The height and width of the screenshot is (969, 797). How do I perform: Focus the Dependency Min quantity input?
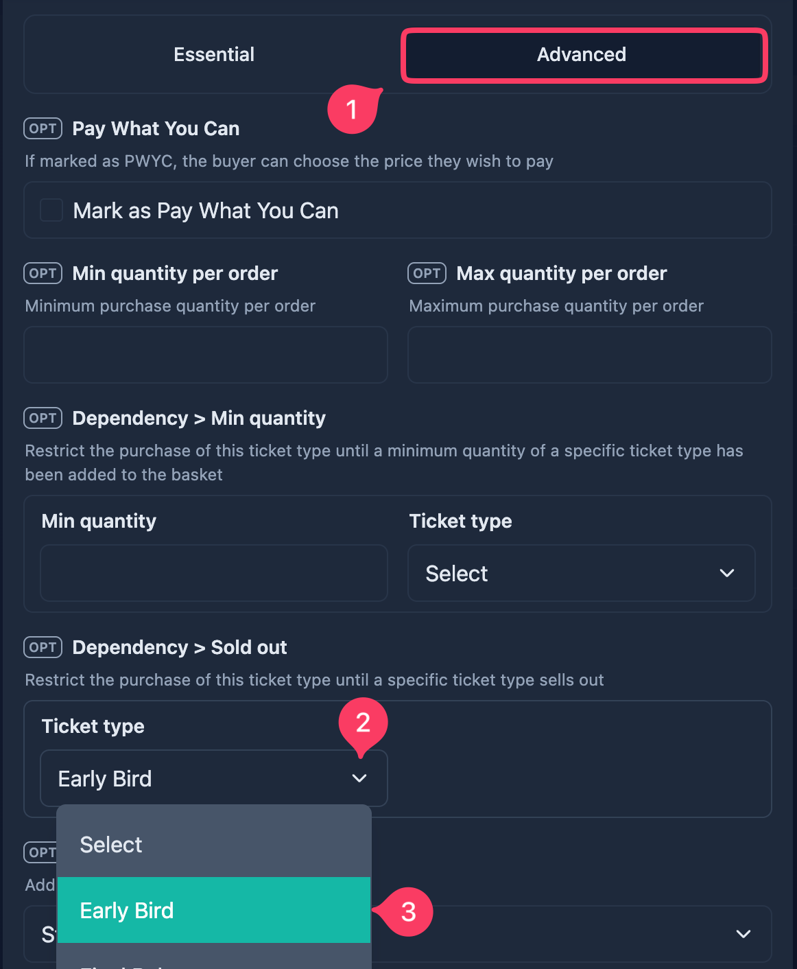tap(214, 573)
